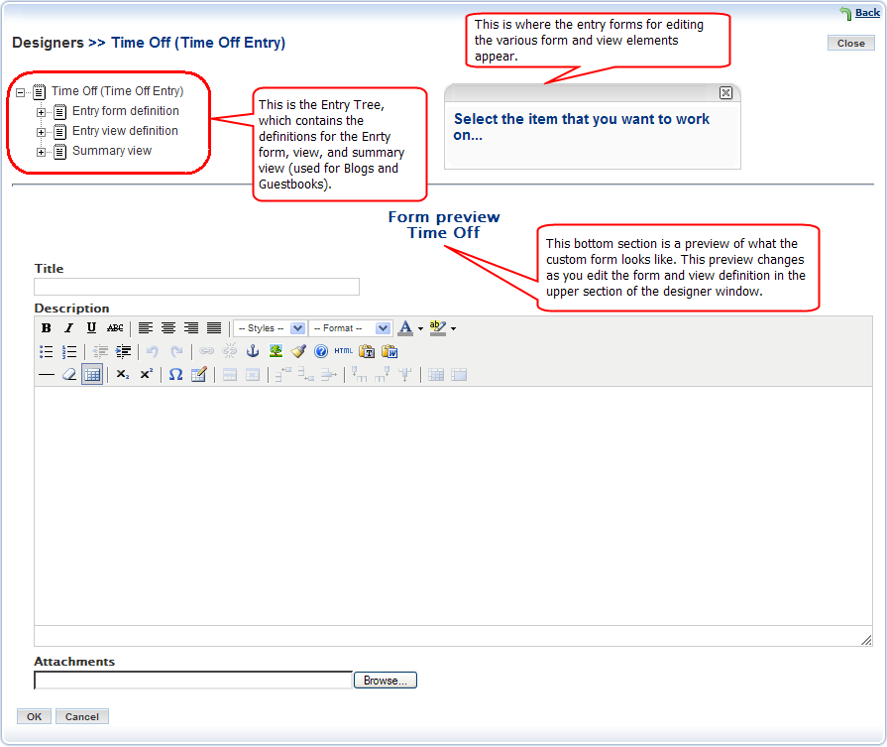Expand the Entry form definition node

[x=41, y=112]
